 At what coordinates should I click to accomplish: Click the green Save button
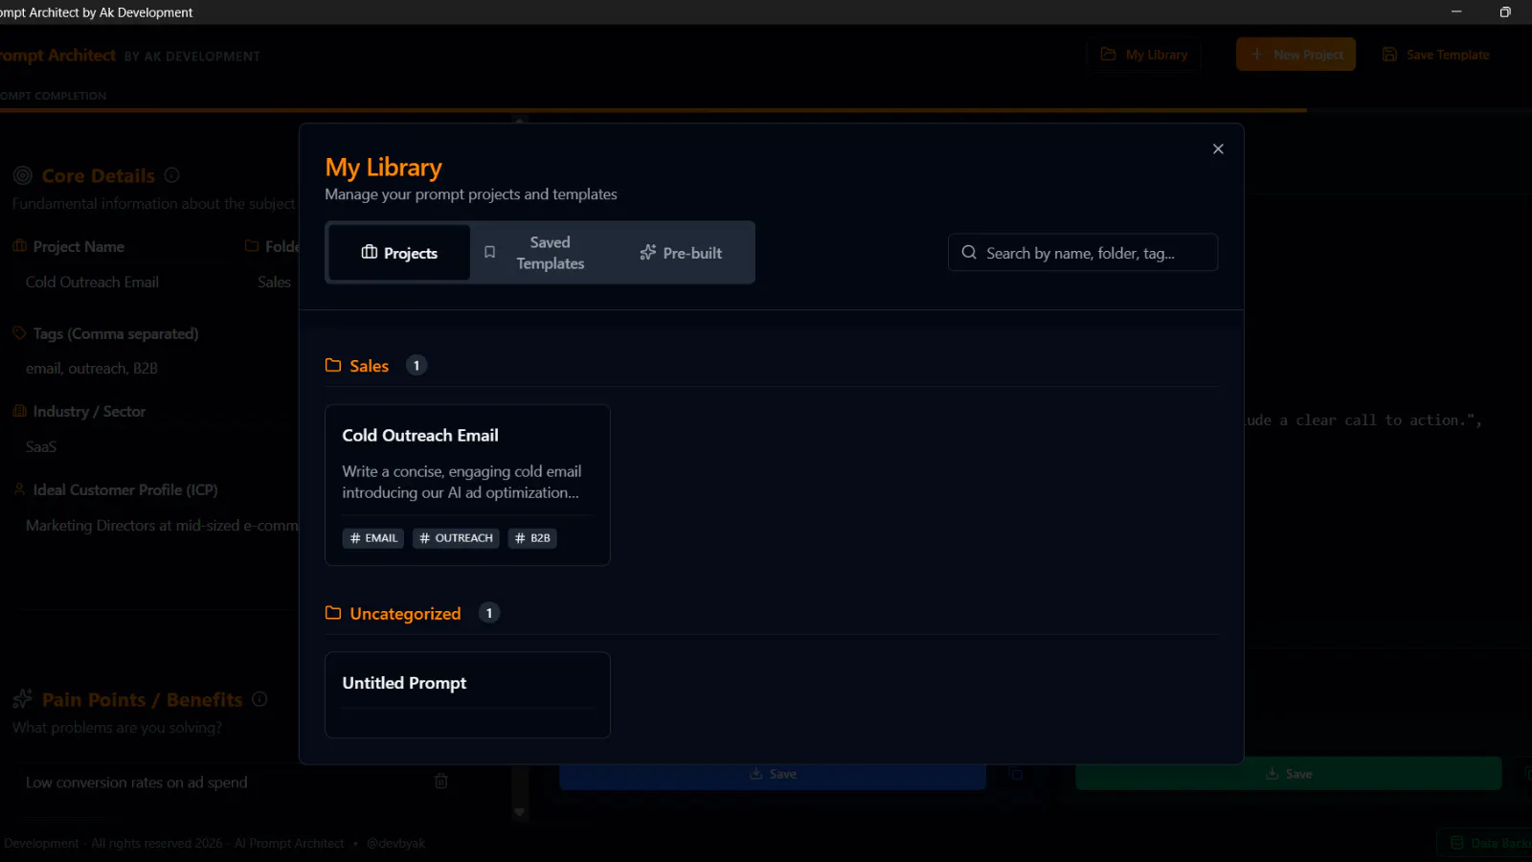tap(1289, 774)
